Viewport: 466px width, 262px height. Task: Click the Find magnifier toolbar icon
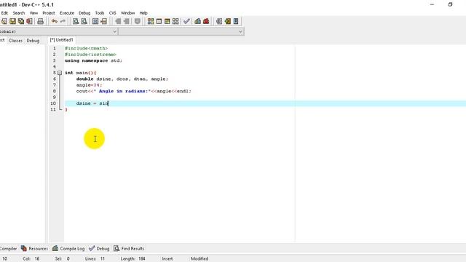tap(76, 21)
